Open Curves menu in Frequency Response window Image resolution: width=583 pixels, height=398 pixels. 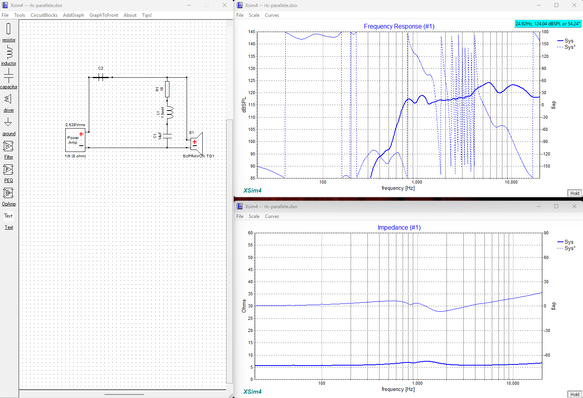point(272,15)
